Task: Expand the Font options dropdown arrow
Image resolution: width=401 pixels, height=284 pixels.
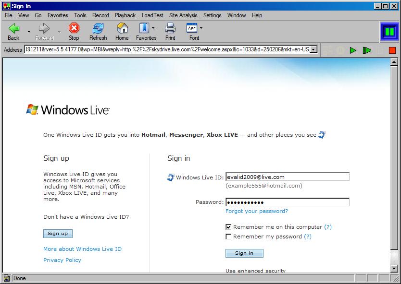Action: point(201,27)
